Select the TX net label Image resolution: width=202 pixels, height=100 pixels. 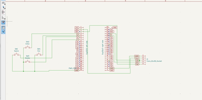point(111,30)
